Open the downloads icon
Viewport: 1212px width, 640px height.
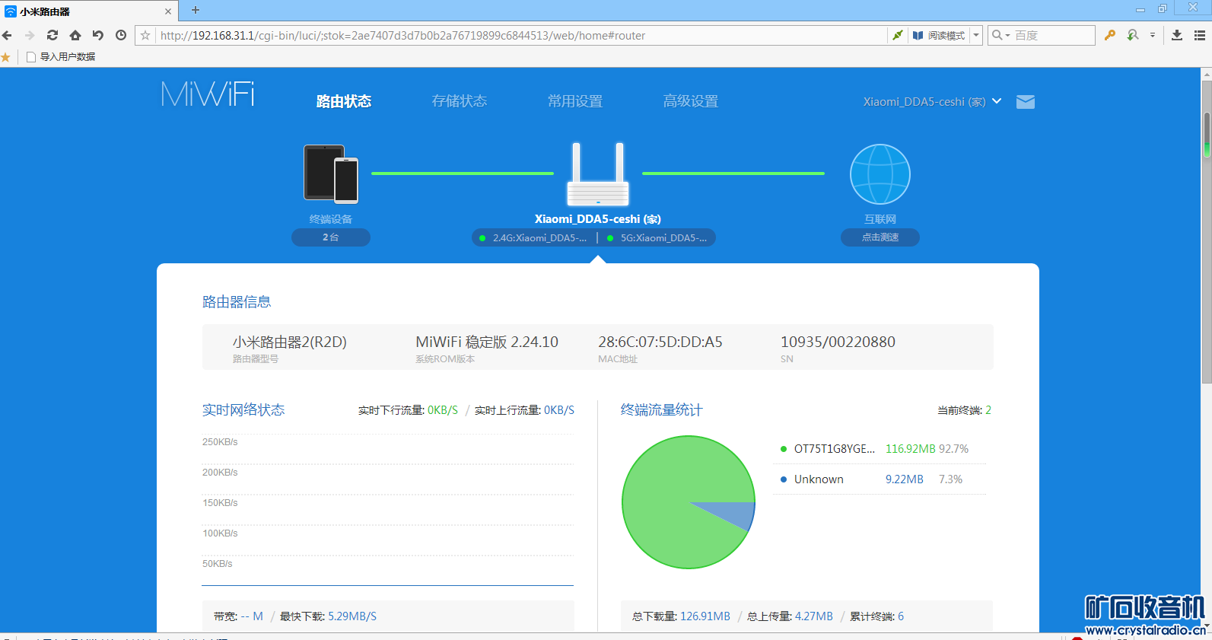(1177, 35)
